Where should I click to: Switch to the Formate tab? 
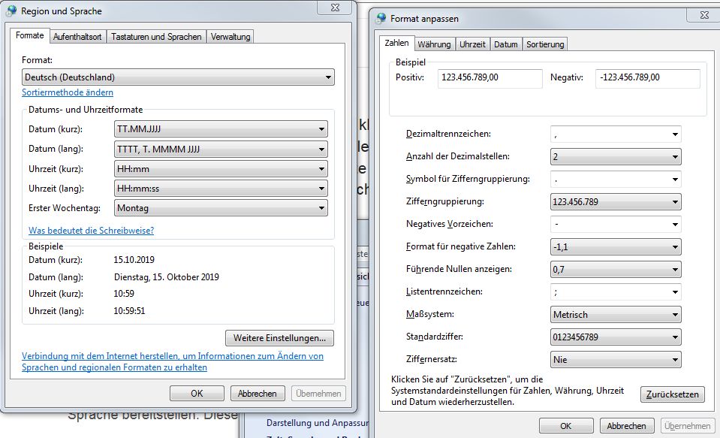pyautogui.click(x=30, y=35)
